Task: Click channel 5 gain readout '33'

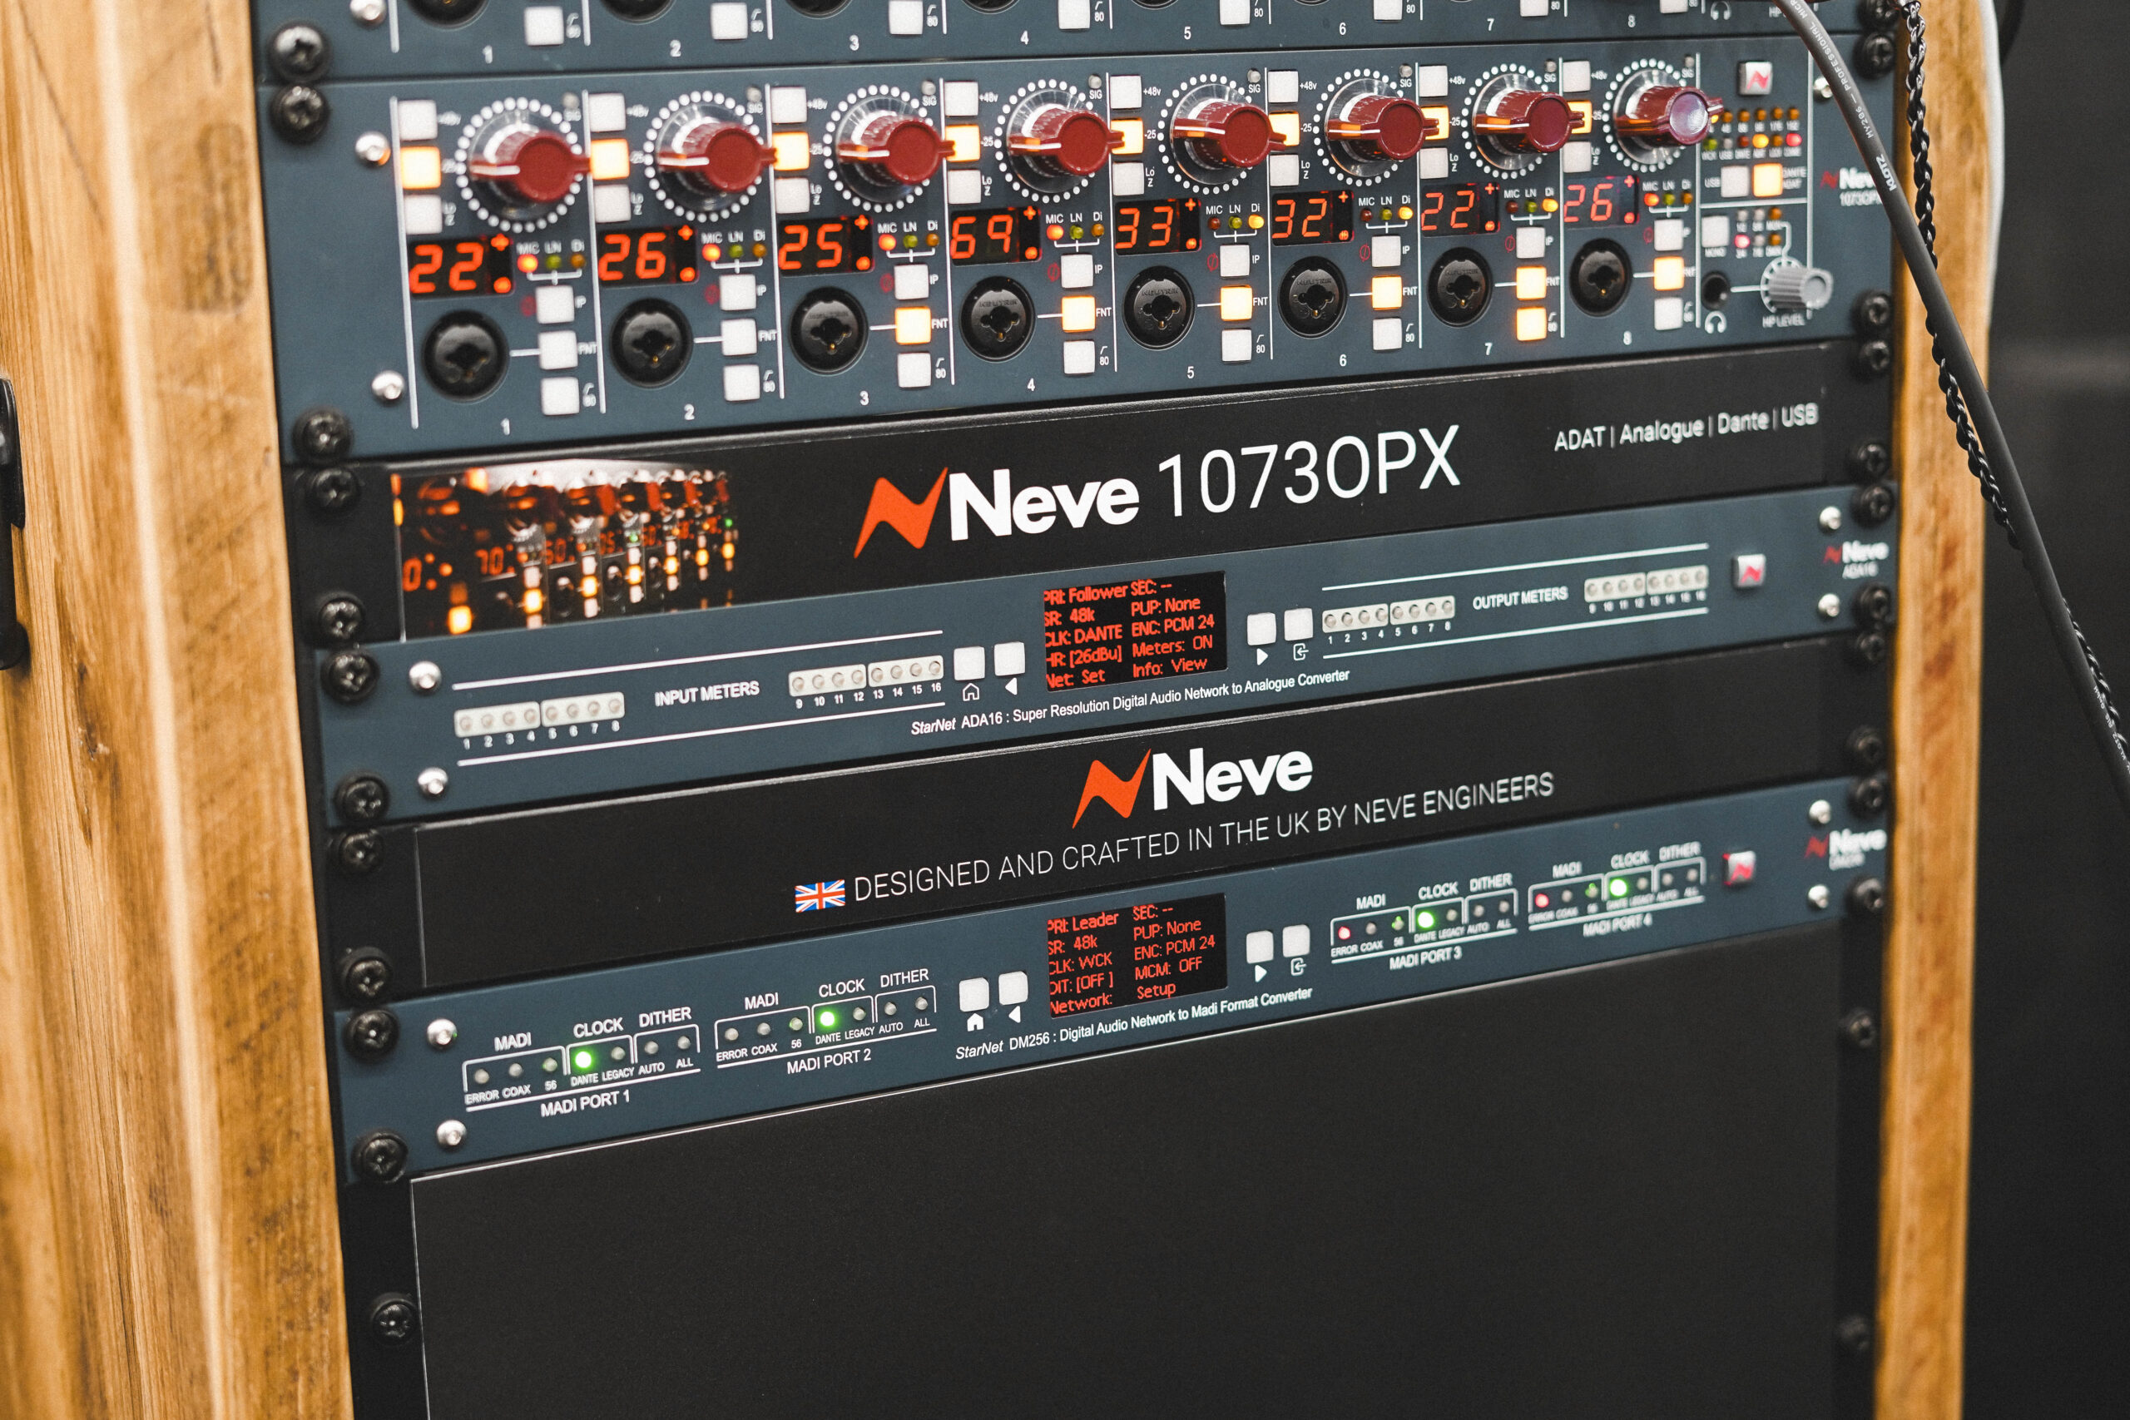Action: [x=1147, y=226]
